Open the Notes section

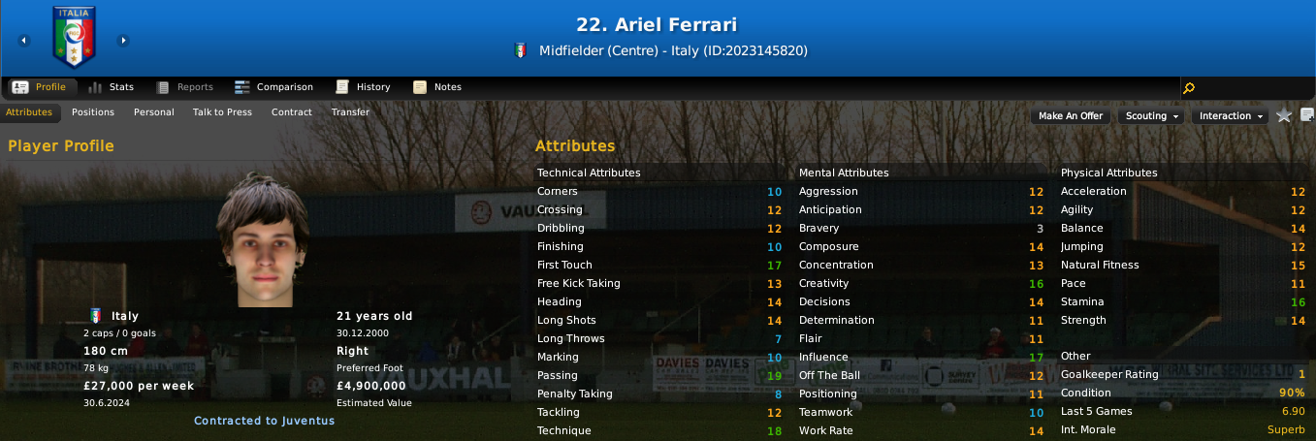coord(437,87)
